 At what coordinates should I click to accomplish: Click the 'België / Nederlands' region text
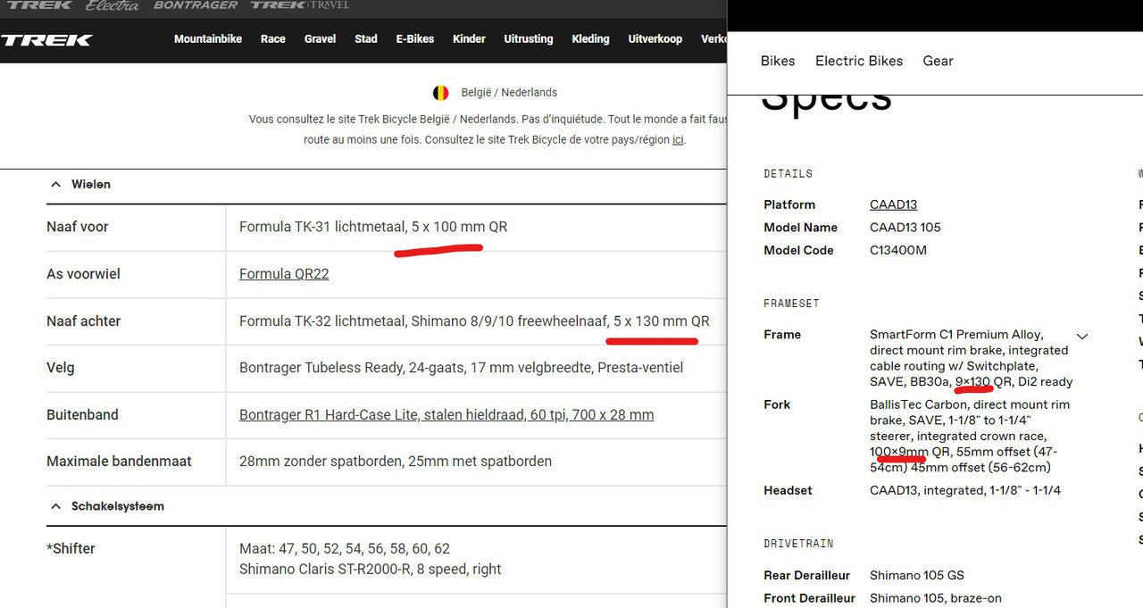click(x=509, y=93)
